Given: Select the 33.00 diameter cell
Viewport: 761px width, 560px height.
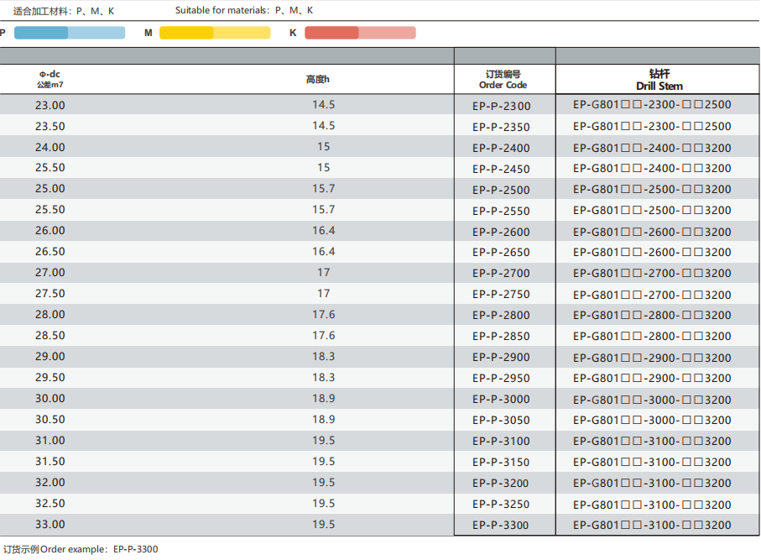Looking at the screenshot, I should (x=50, y=525).
